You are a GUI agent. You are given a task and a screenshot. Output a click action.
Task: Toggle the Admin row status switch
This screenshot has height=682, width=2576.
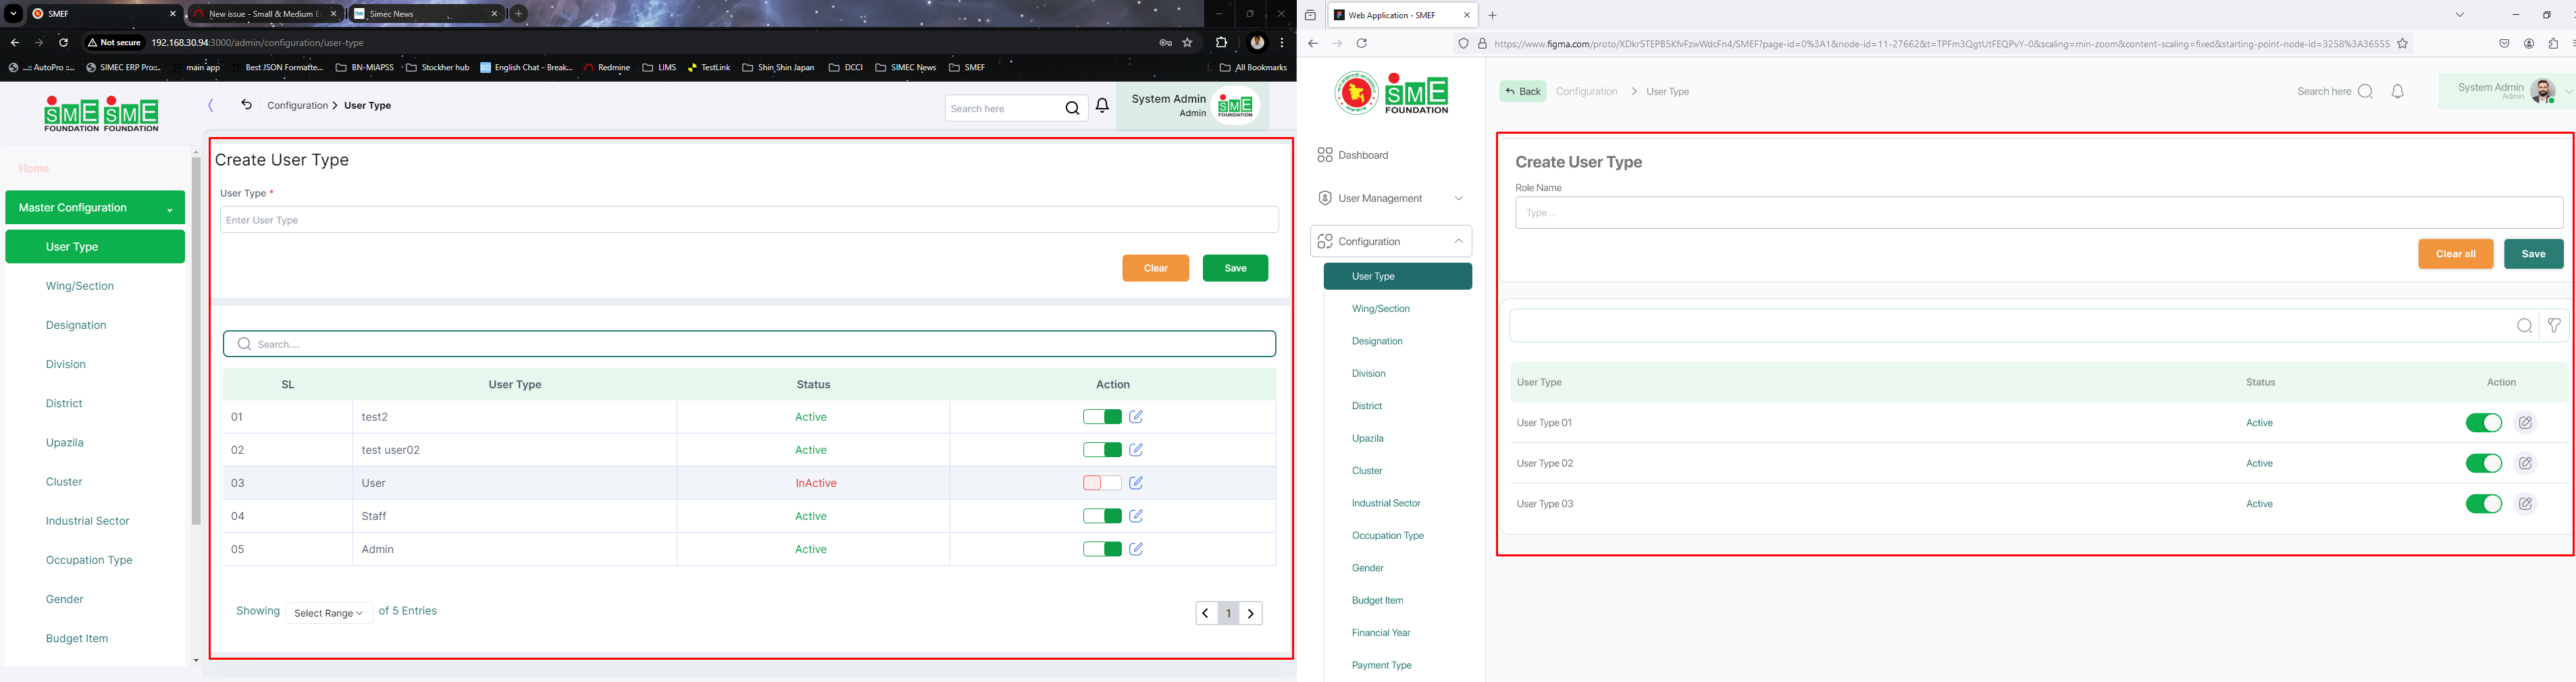(1102, 549)
